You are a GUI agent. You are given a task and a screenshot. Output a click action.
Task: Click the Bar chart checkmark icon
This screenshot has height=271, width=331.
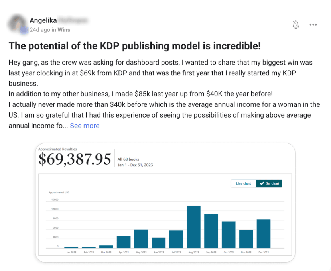[x=262, y=183]
